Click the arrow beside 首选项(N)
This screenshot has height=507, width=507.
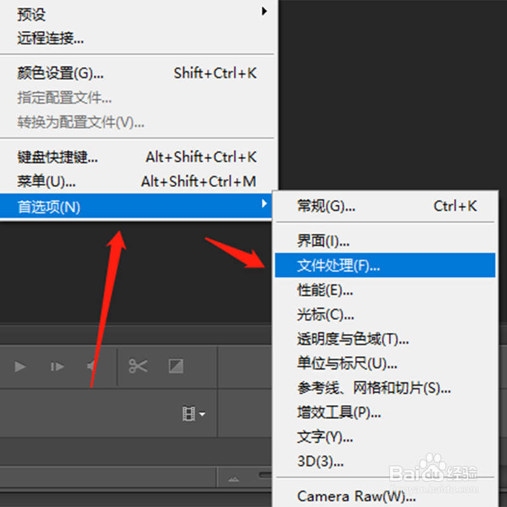point(264,203)
